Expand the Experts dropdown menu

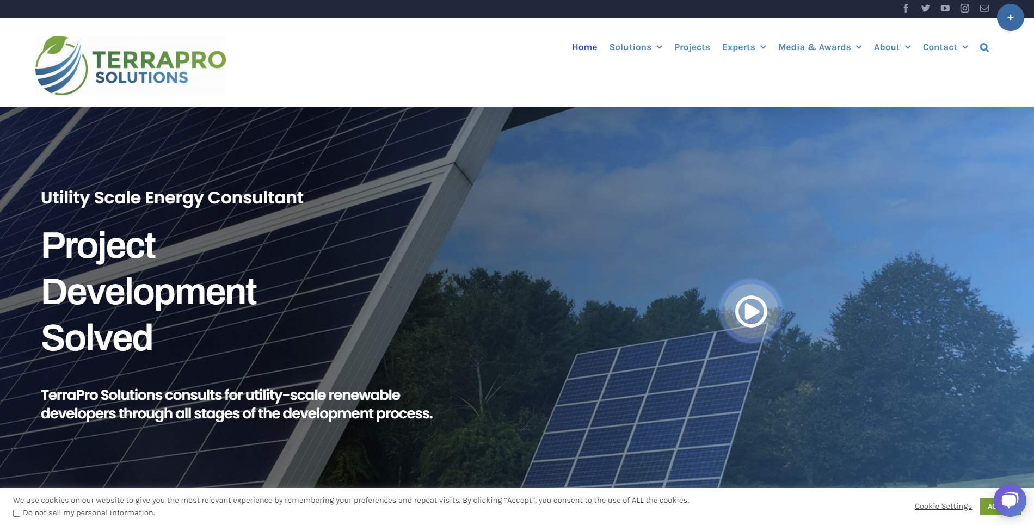pyautogui.click(x=743, y=47)
